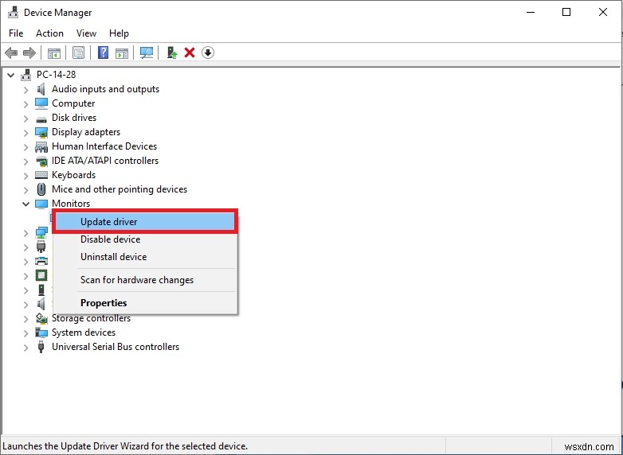The image size is (623, 455).
Task: Click the Computer category monitor icon
Action: tap(41, 103)
